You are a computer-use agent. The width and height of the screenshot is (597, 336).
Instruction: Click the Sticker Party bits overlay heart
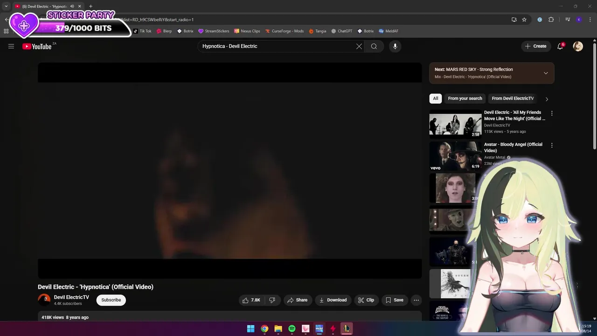(x=24, y=24)
